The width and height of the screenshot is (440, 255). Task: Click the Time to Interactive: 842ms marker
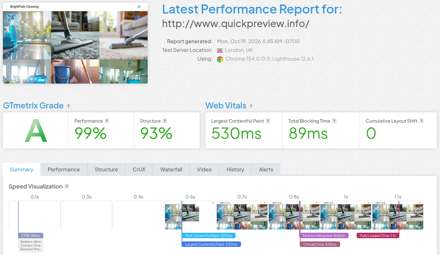pos(324,236)
